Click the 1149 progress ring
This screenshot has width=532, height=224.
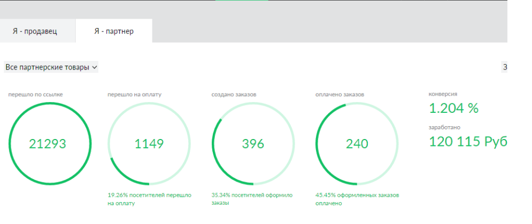click(149, 144)
